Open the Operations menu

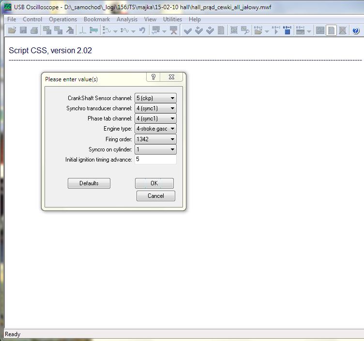click(x=63, y=19)
